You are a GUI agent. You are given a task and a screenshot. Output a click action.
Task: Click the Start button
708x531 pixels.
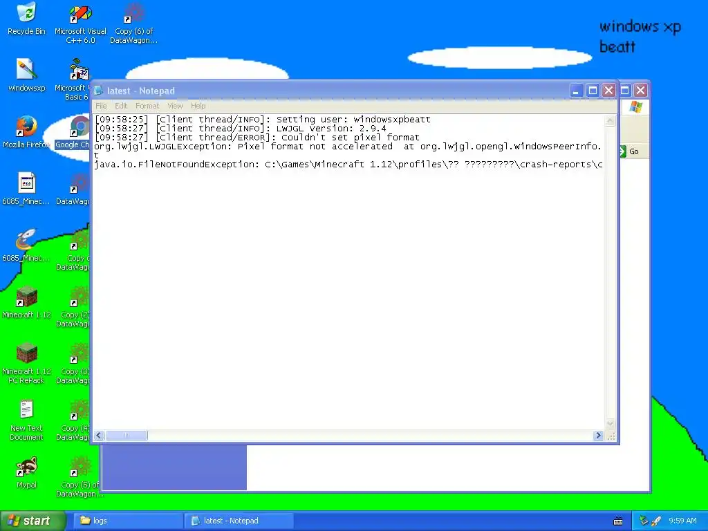coord(32,521)
